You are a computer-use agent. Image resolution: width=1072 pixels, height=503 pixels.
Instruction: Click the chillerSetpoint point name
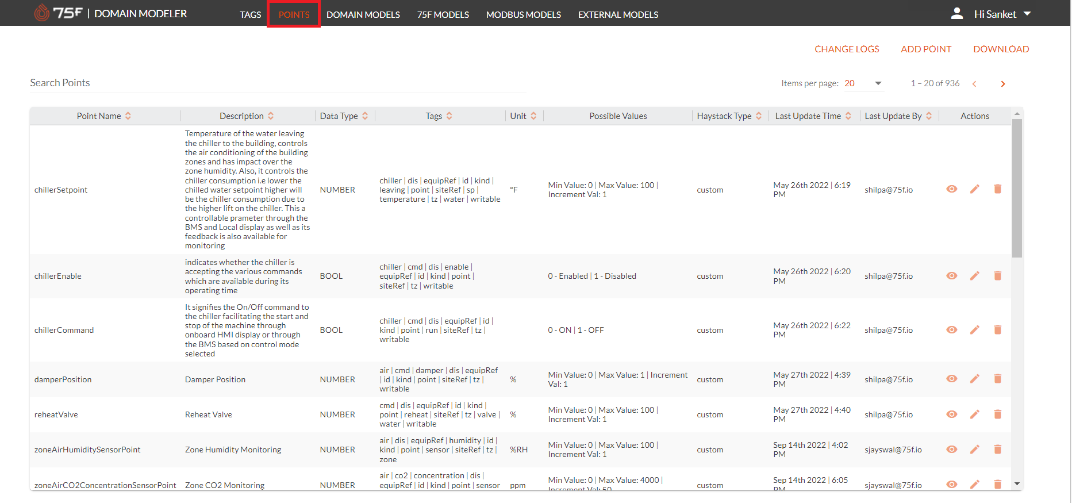pos(61,190)
